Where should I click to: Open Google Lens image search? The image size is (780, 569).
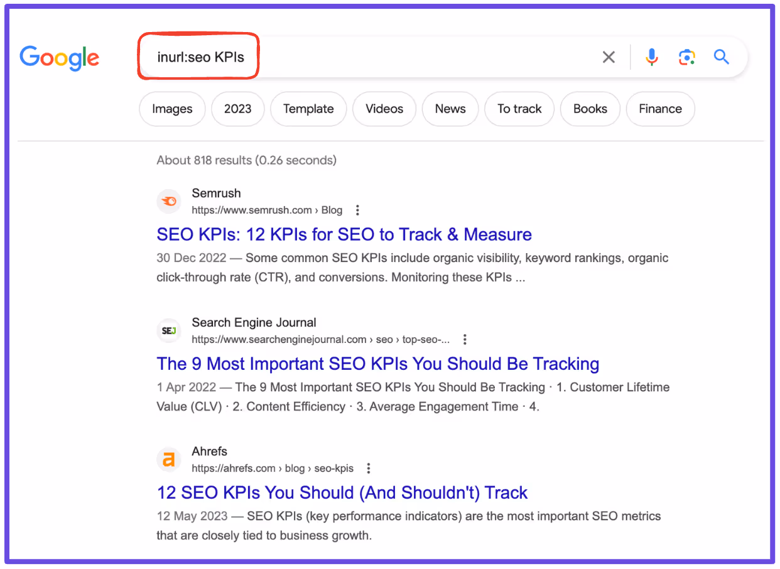[x=687, y=58]
